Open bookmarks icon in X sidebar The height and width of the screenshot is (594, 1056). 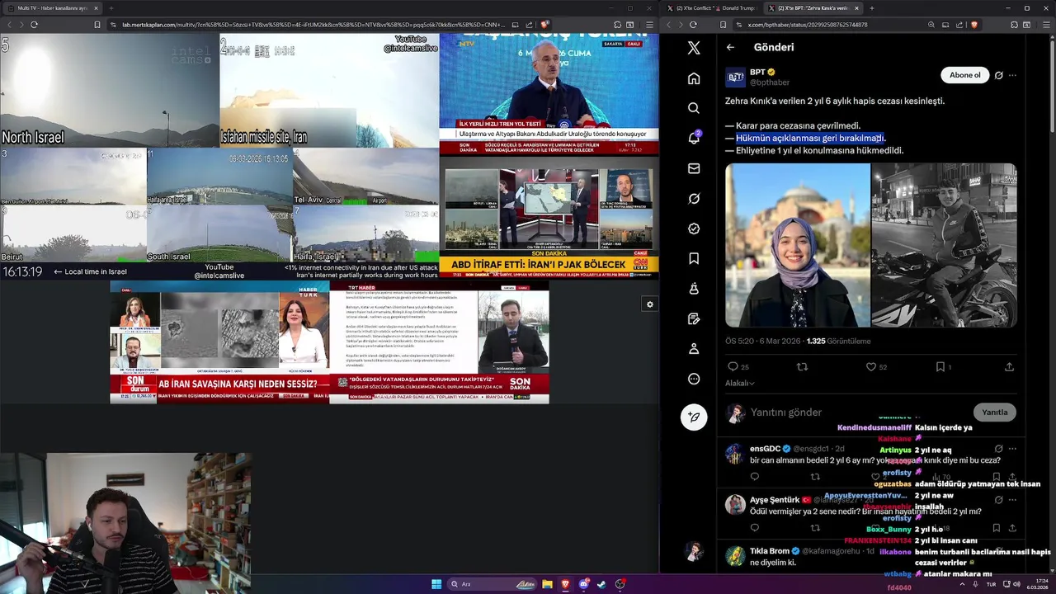click(x=694, y=258)
